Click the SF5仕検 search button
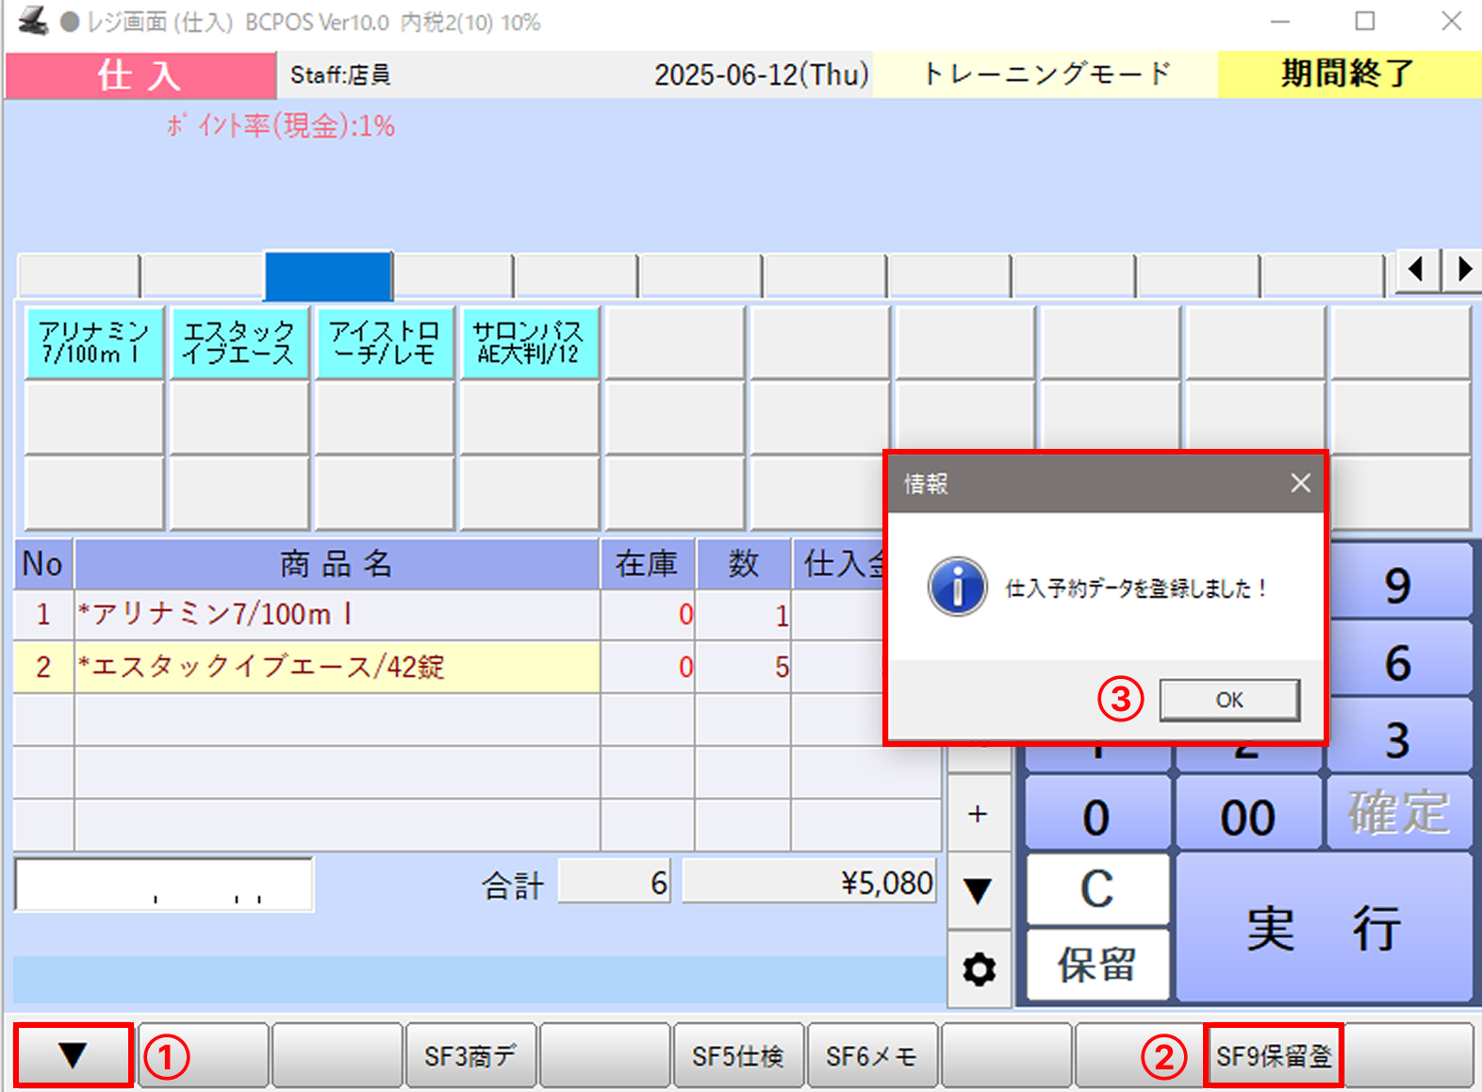The height and width of the screenshot is (1092, 1482). pyautogui.click(x=738, y=1055)
